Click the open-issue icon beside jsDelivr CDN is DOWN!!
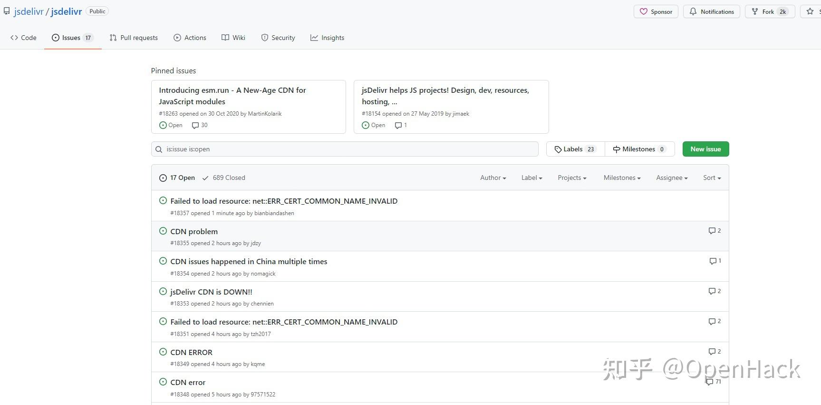Image resolution: width=821 pixels, height=405 pixels. pos(163,292)
